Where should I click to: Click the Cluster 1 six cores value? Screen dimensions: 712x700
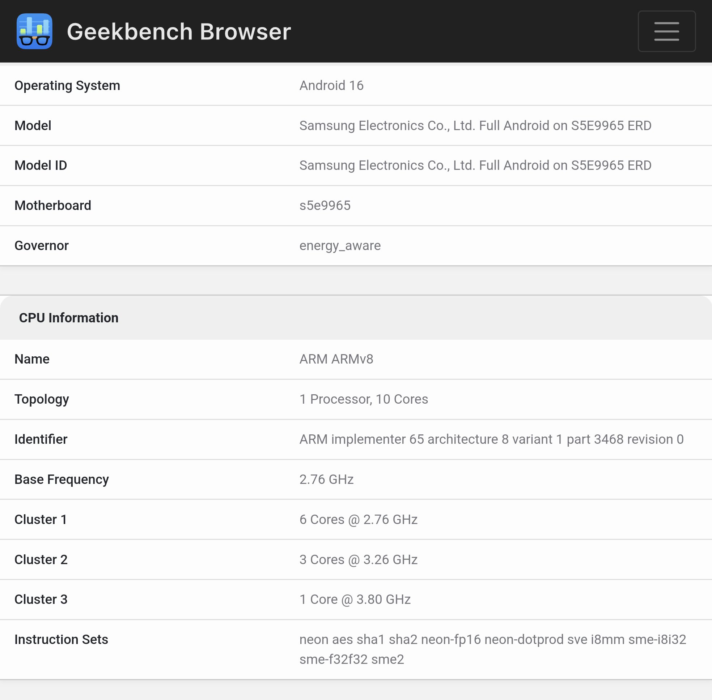click(358, 519)
